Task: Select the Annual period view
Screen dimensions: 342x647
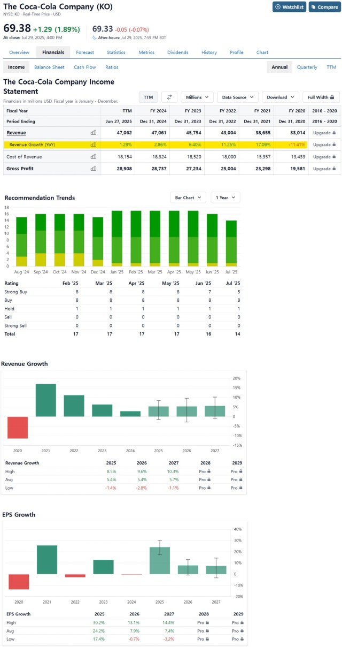Action: (x=279, y=67)
